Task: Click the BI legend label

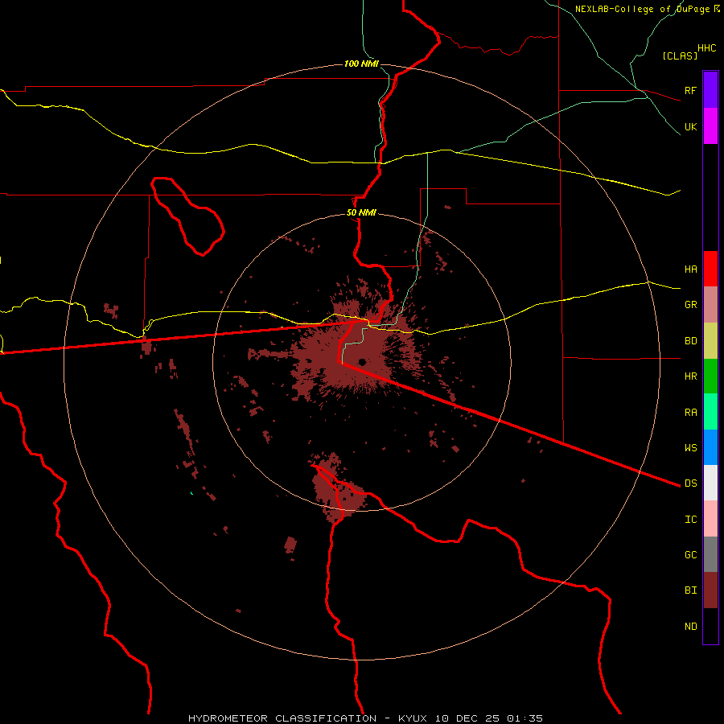Action: (690, 590)
